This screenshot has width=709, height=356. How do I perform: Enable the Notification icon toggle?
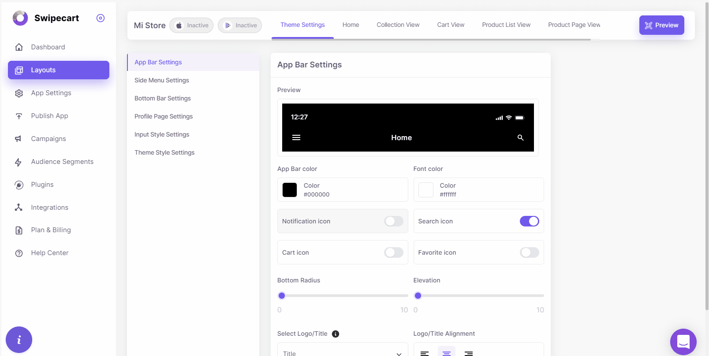[x=393, y=221]
